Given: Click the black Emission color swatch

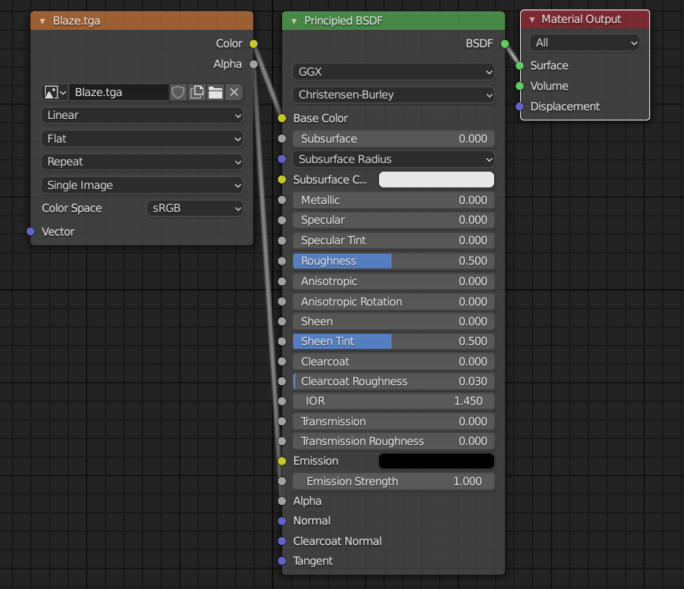Looking at the screenshot, I should [x=437, y=461].
